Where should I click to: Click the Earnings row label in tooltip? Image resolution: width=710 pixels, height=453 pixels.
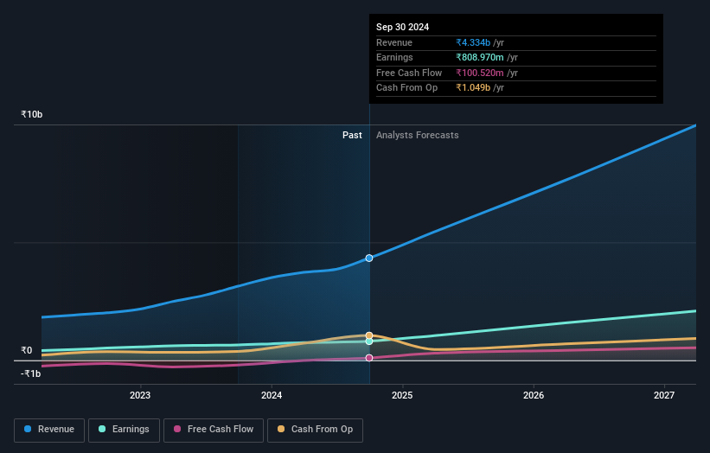[x=394, y=57]
